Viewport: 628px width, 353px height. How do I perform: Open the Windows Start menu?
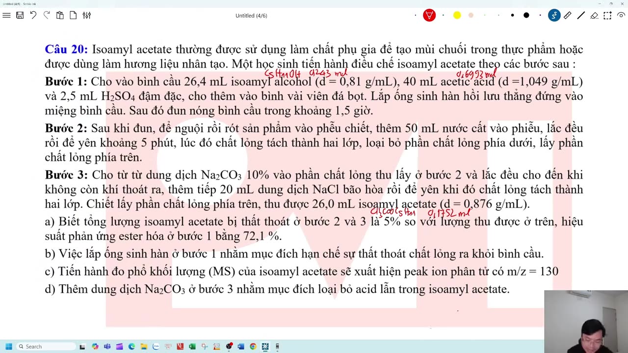(x=8, y=347)
